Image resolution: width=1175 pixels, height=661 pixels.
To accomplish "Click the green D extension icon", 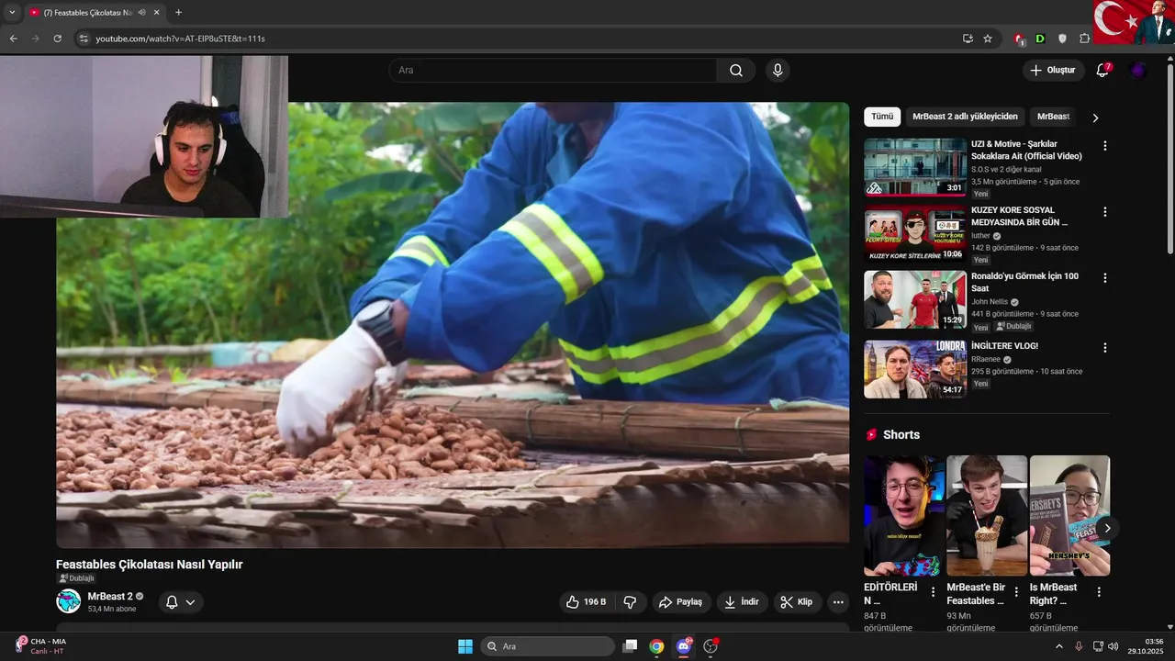I will point(1040,39).
